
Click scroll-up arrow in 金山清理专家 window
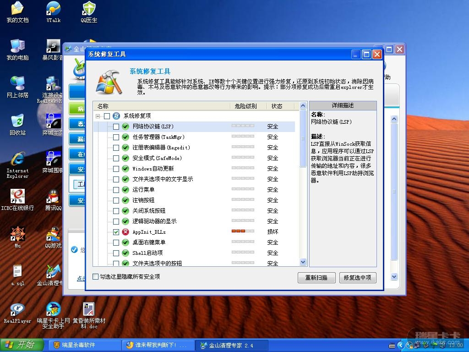[x=394, y=119]
